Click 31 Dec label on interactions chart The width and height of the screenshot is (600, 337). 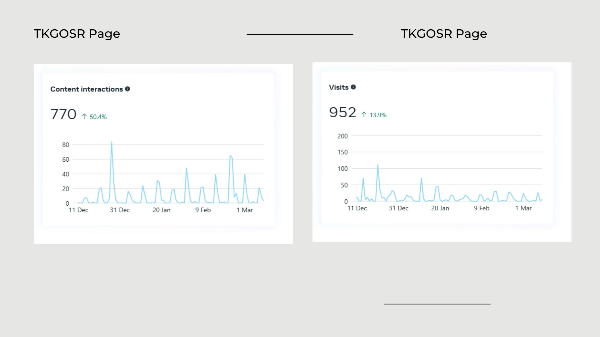(x=120, y=210)
